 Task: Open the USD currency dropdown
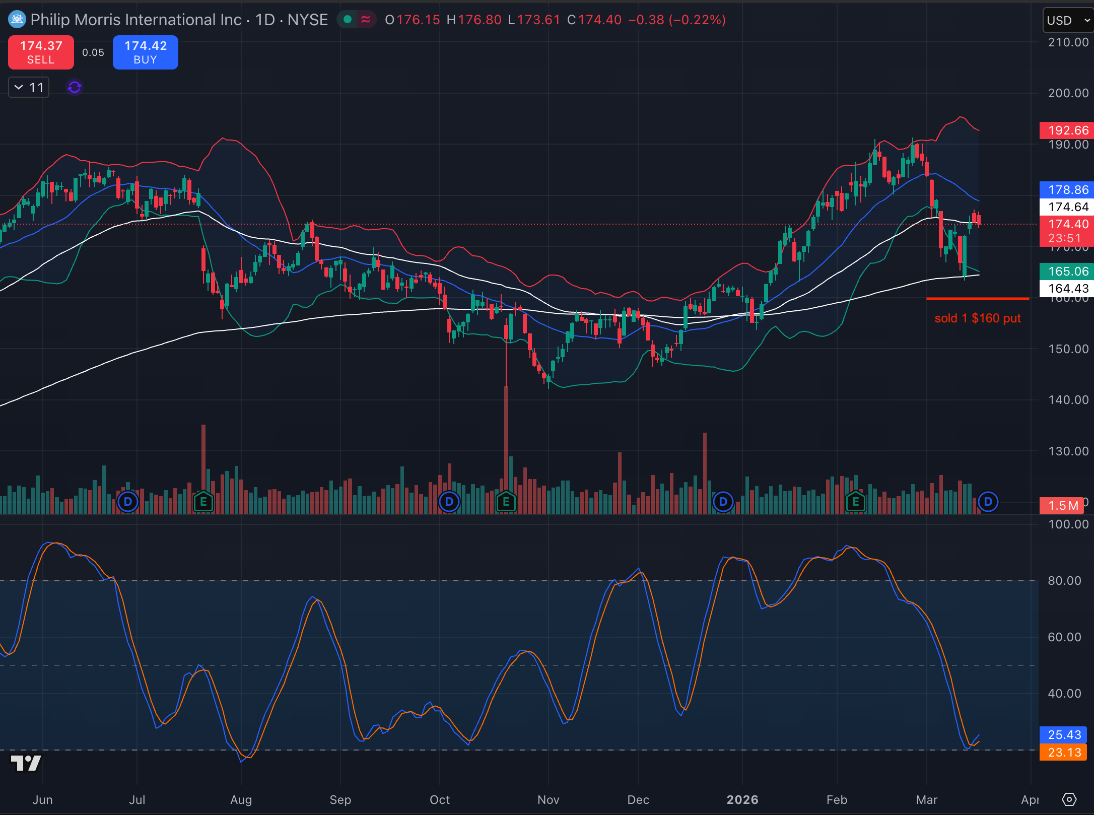tap(1067, 20)
